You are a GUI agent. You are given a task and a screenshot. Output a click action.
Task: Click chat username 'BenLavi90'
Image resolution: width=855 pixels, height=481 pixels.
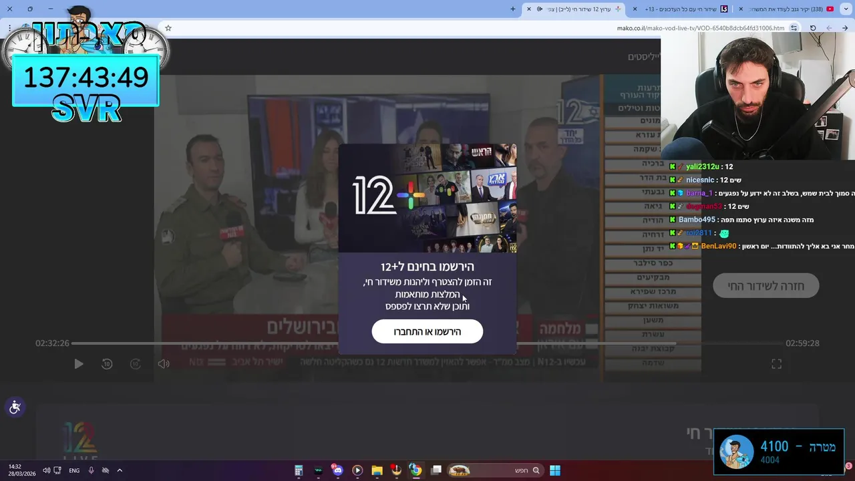(x=719, y=247)
